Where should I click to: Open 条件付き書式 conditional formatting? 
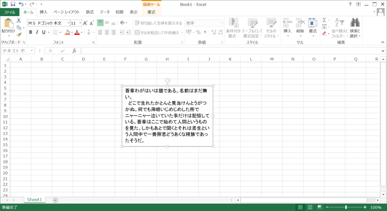click(x=233, y=28)
